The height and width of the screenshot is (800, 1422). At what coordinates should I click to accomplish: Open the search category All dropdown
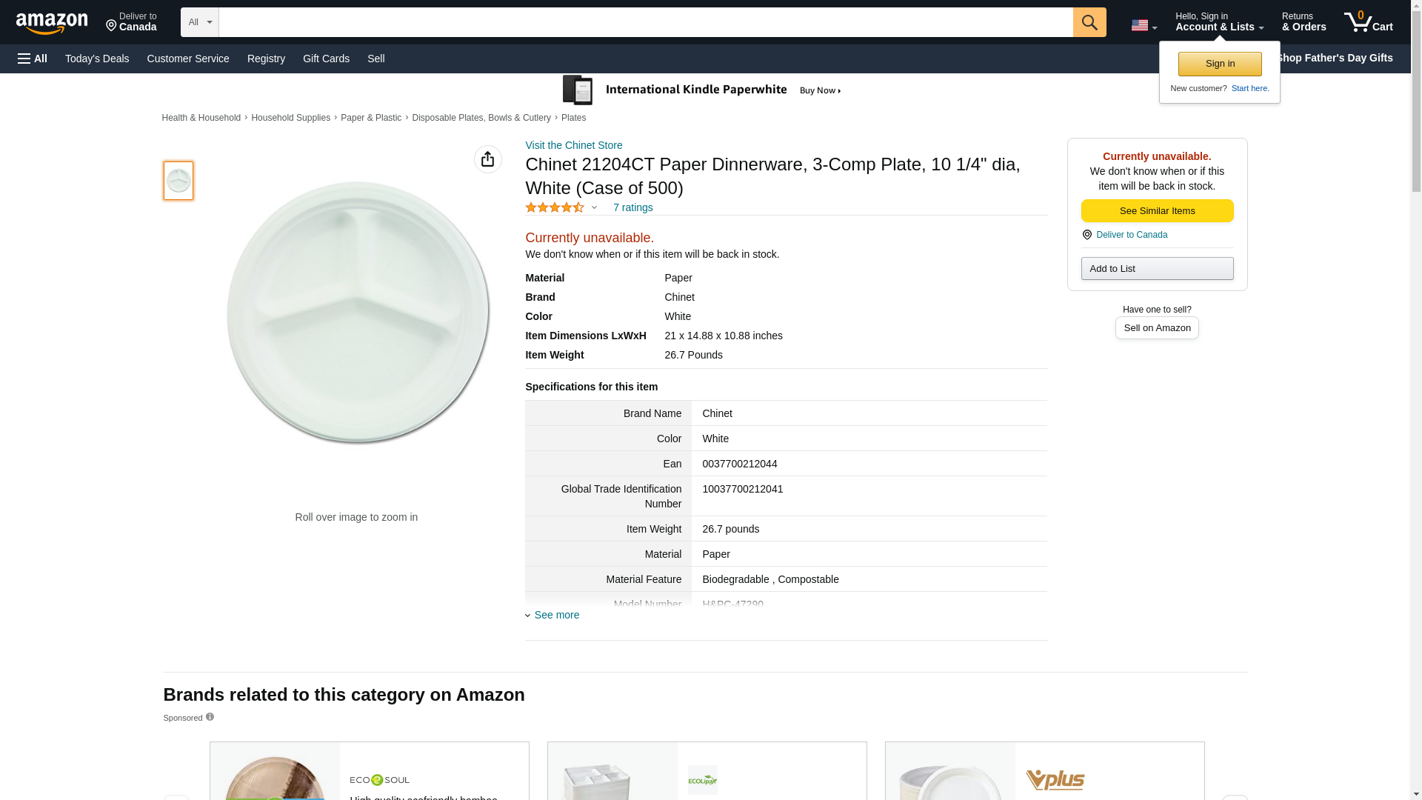tap(199, 22)
